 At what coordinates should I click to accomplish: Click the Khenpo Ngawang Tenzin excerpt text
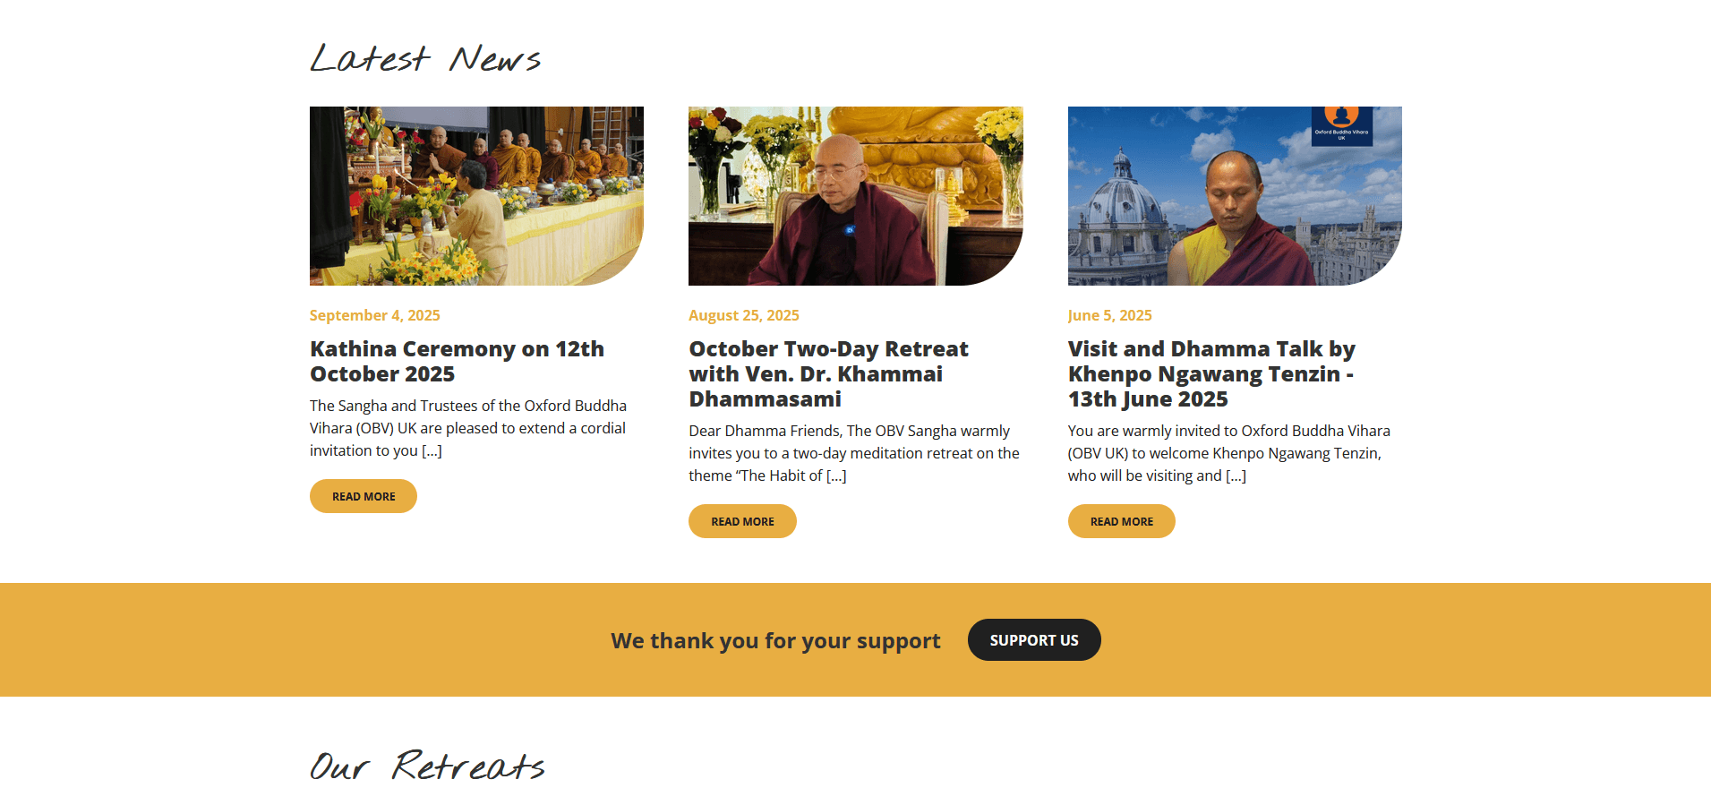[x=1229, y=453]
